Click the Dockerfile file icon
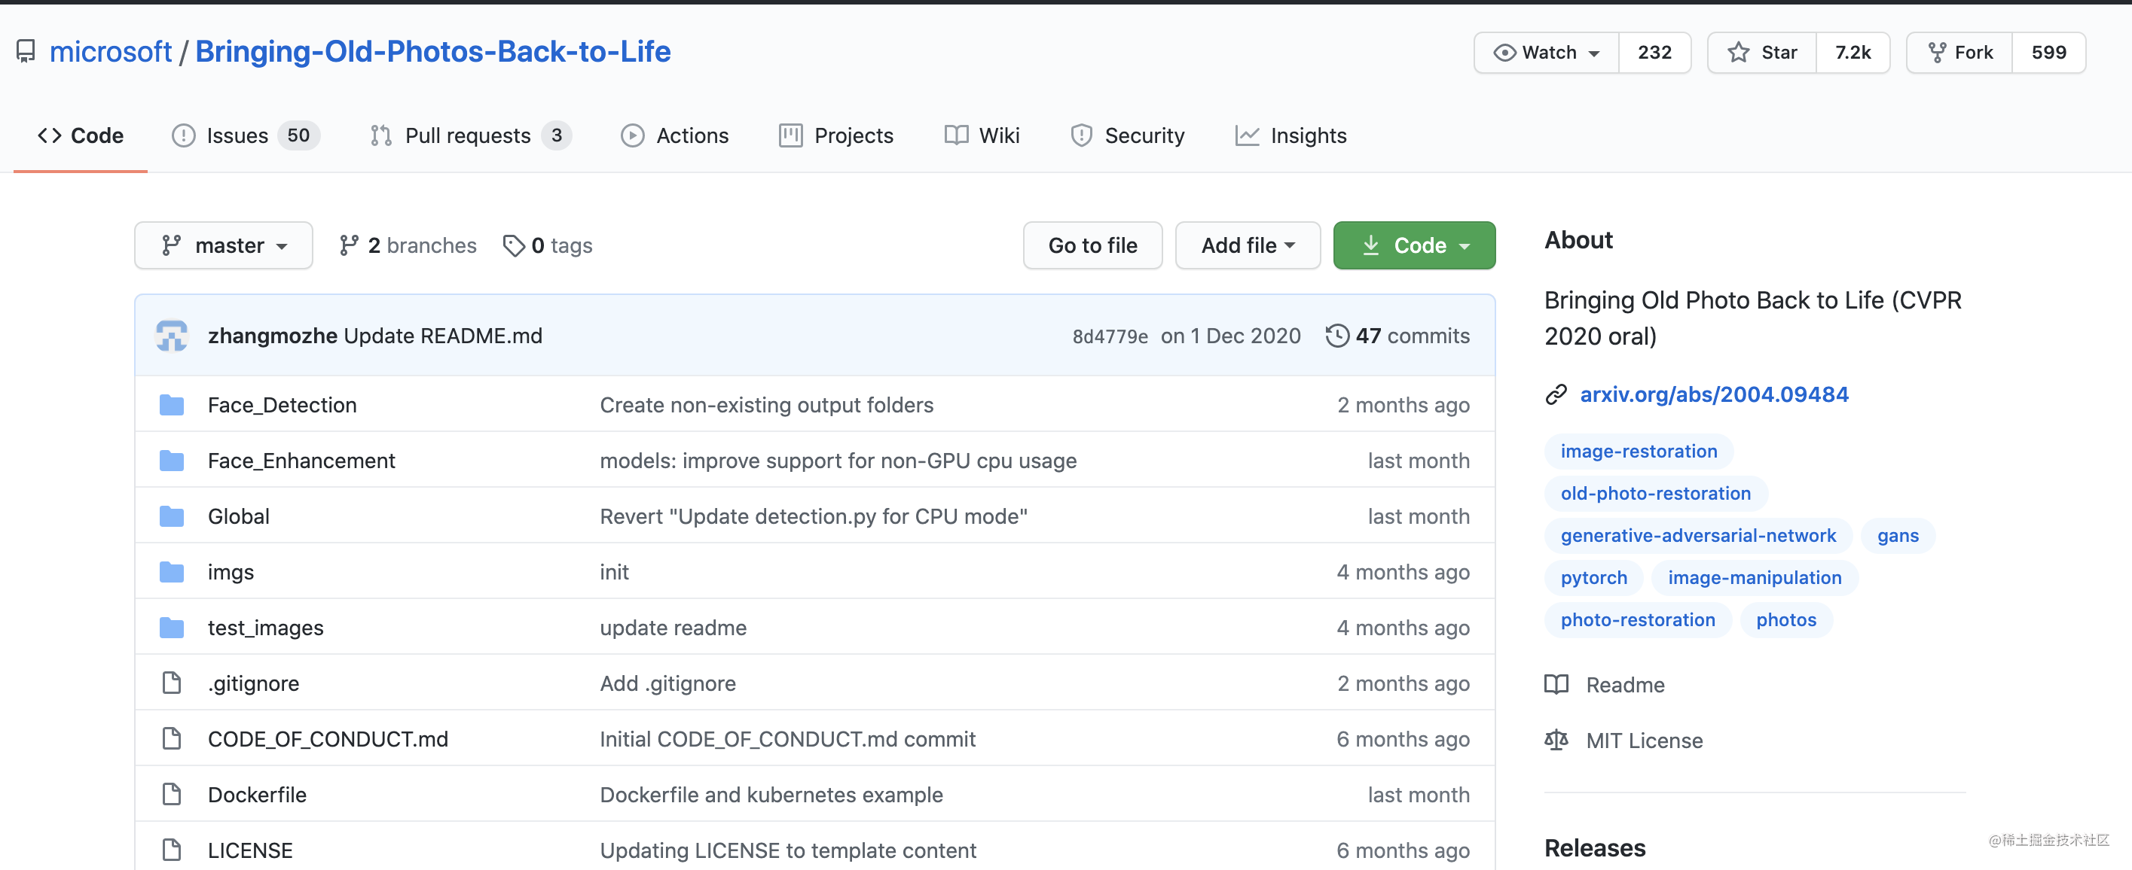Screen dimensions: 2132x870 (171, 795)
